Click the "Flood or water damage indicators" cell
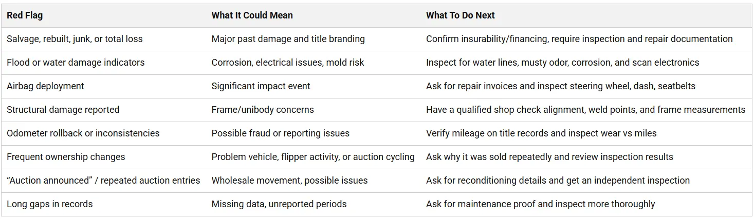This screenshot has width=754, height=219. coord(76,63)
